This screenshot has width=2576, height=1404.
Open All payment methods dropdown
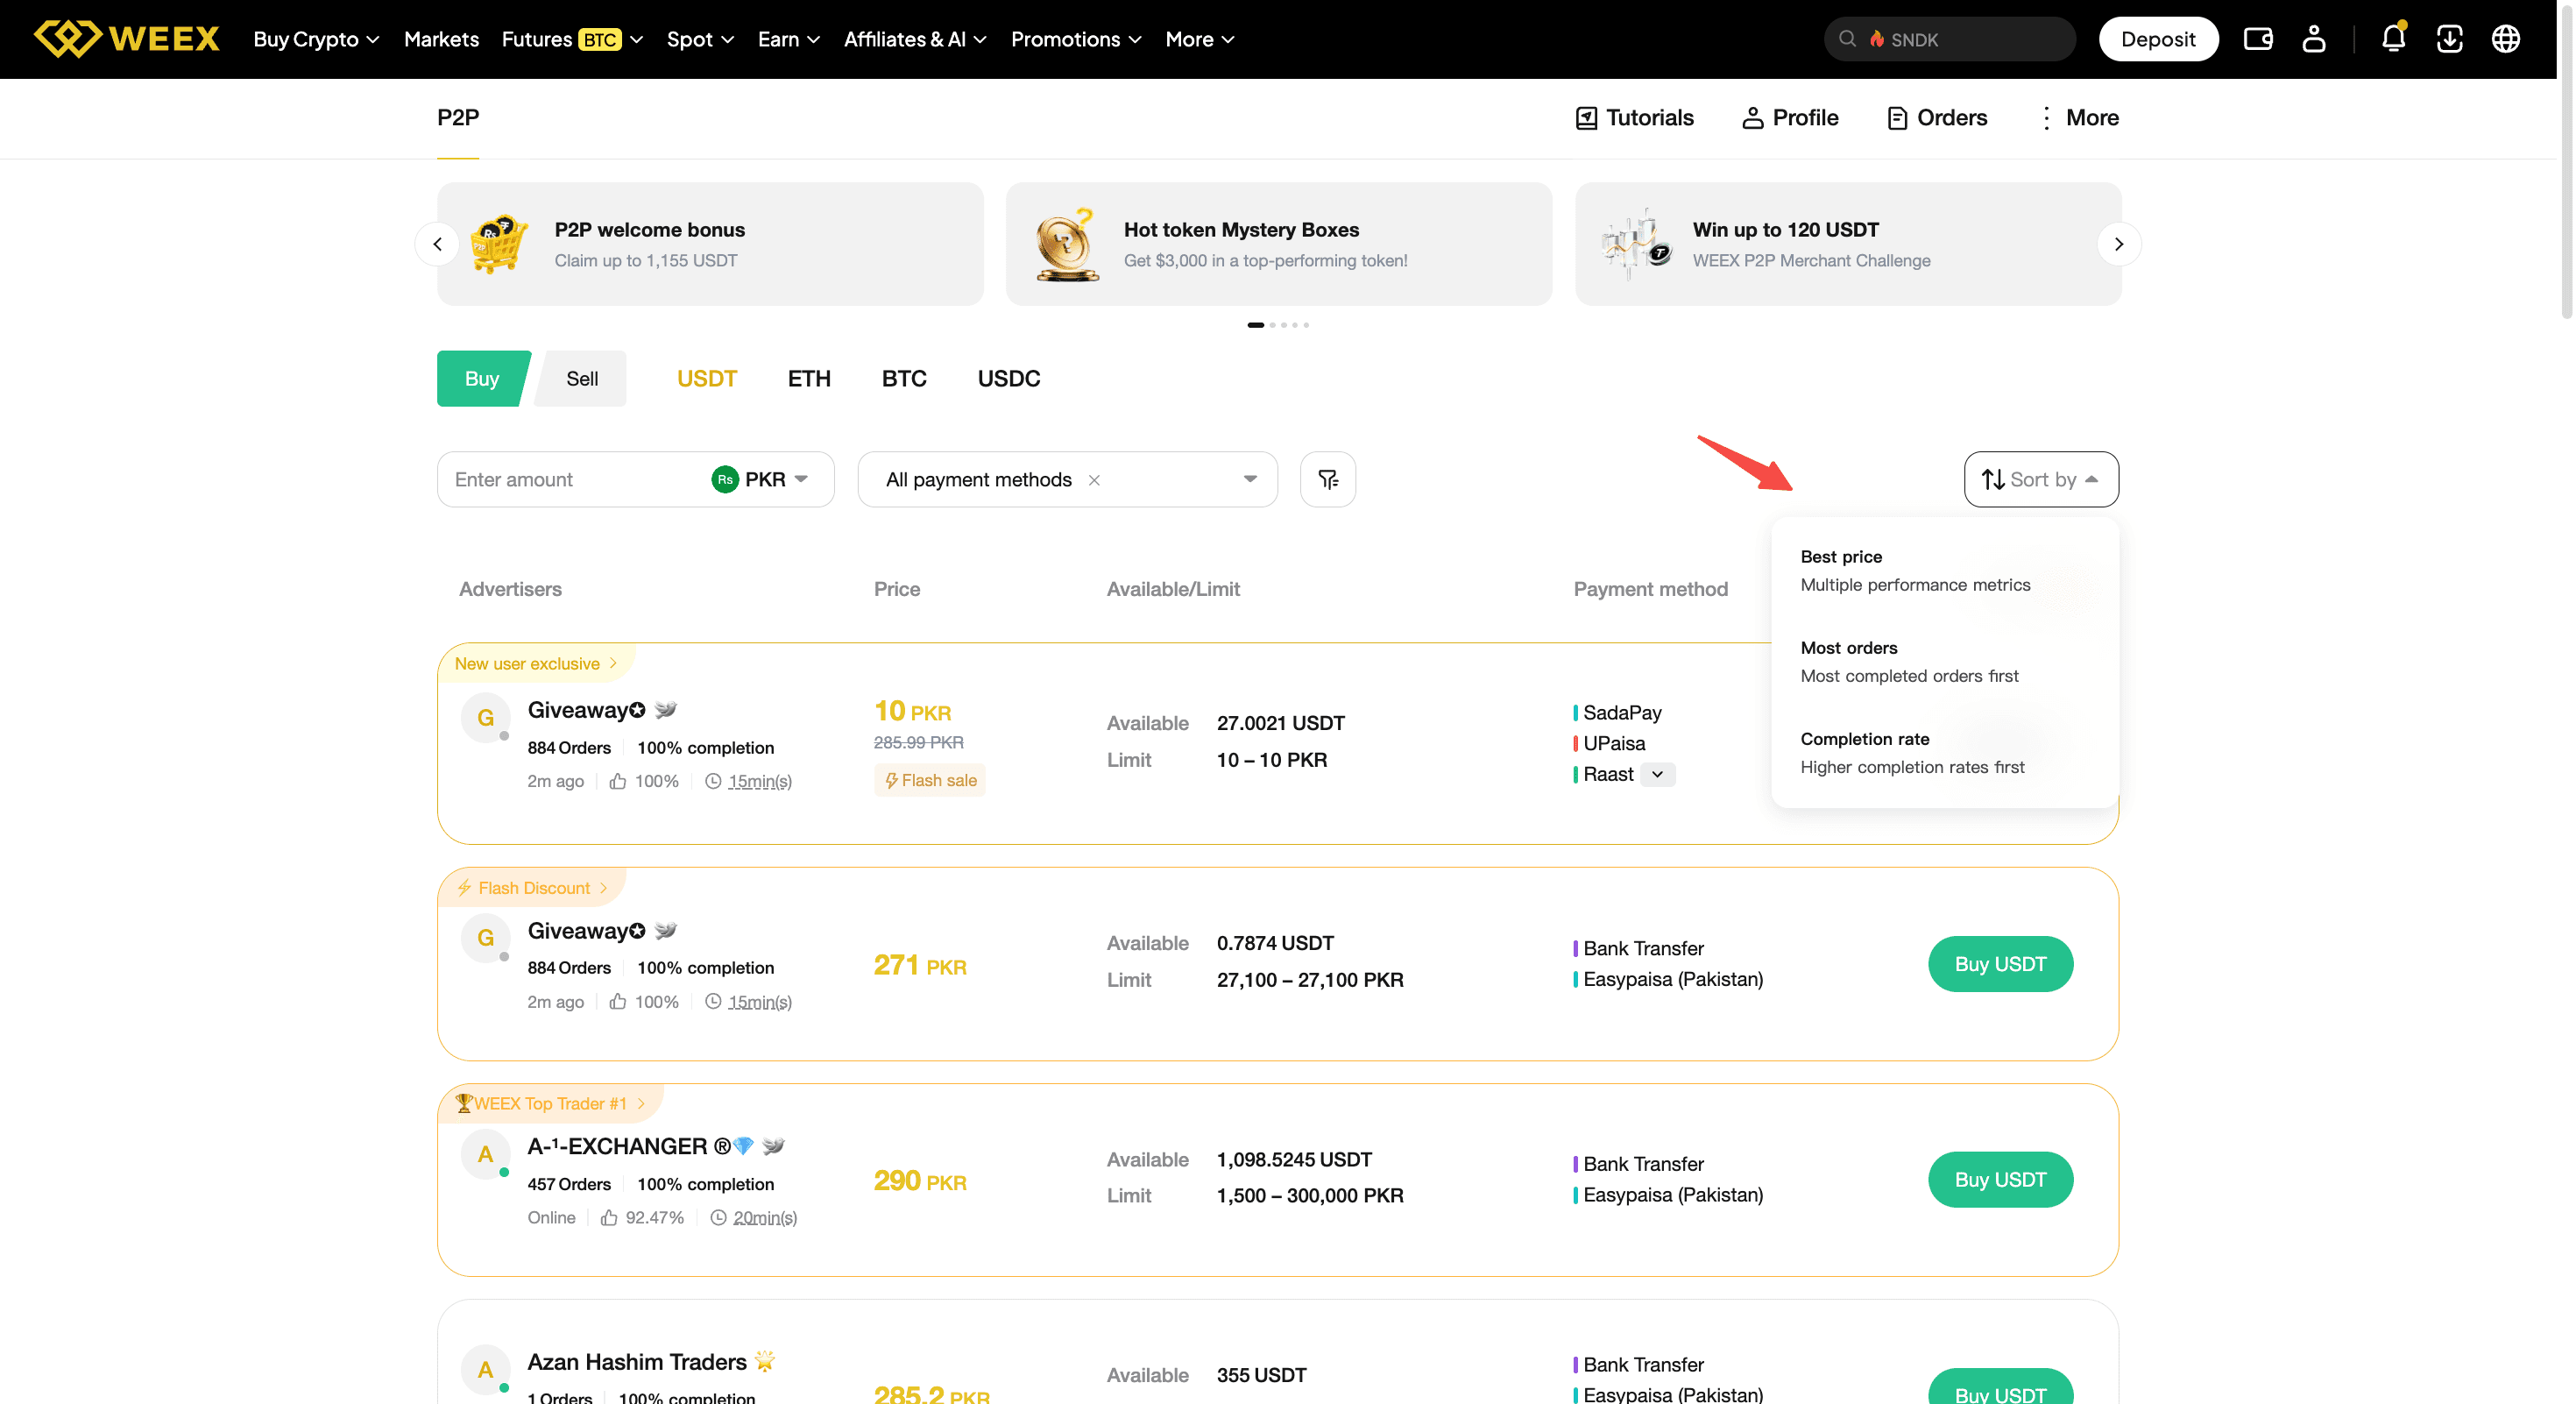(1067, 479)
